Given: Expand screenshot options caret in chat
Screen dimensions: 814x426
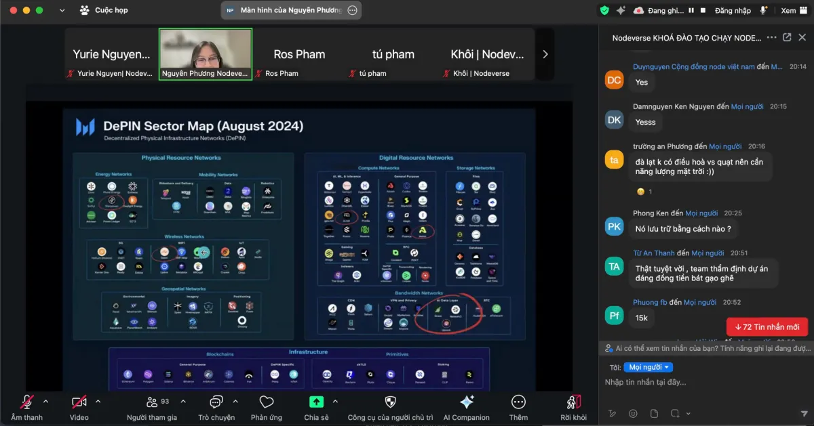Looking at the screenshot, I should (688, 413).
